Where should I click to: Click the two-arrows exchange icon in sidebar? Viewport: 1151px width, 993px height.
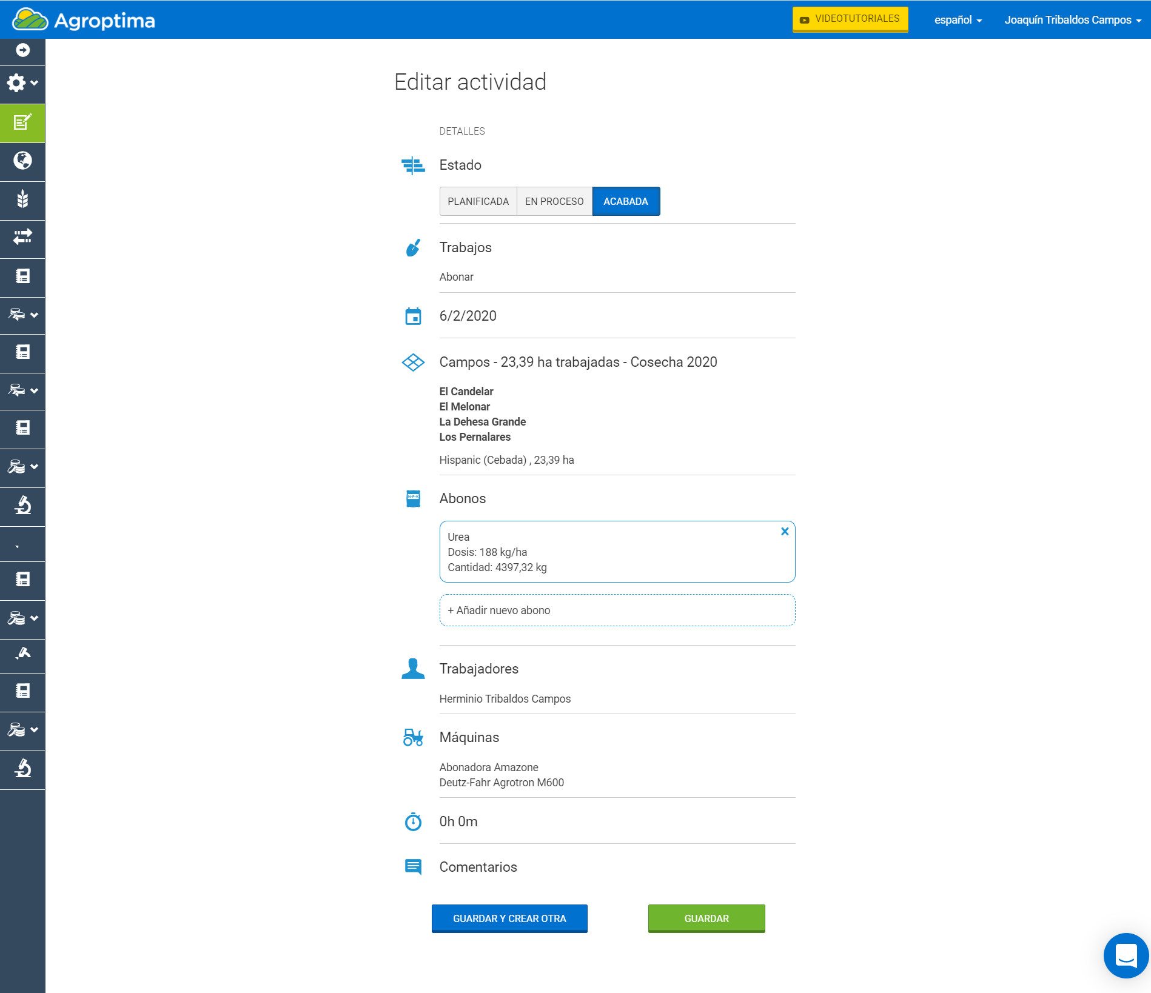[22, 237]
